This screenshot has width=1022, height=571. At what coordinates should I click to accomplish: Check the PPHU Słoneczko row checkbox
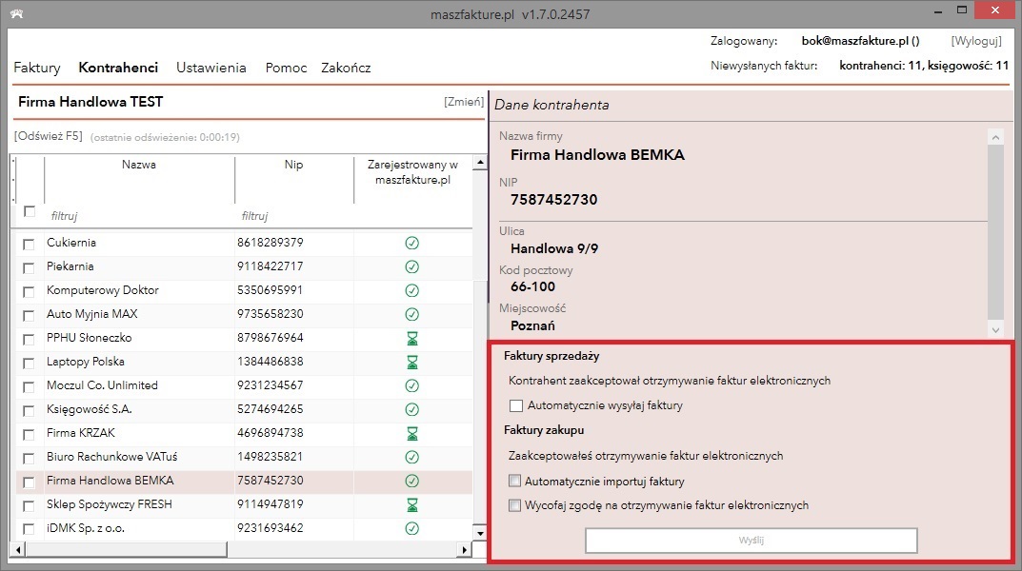[x=29, y=339]
